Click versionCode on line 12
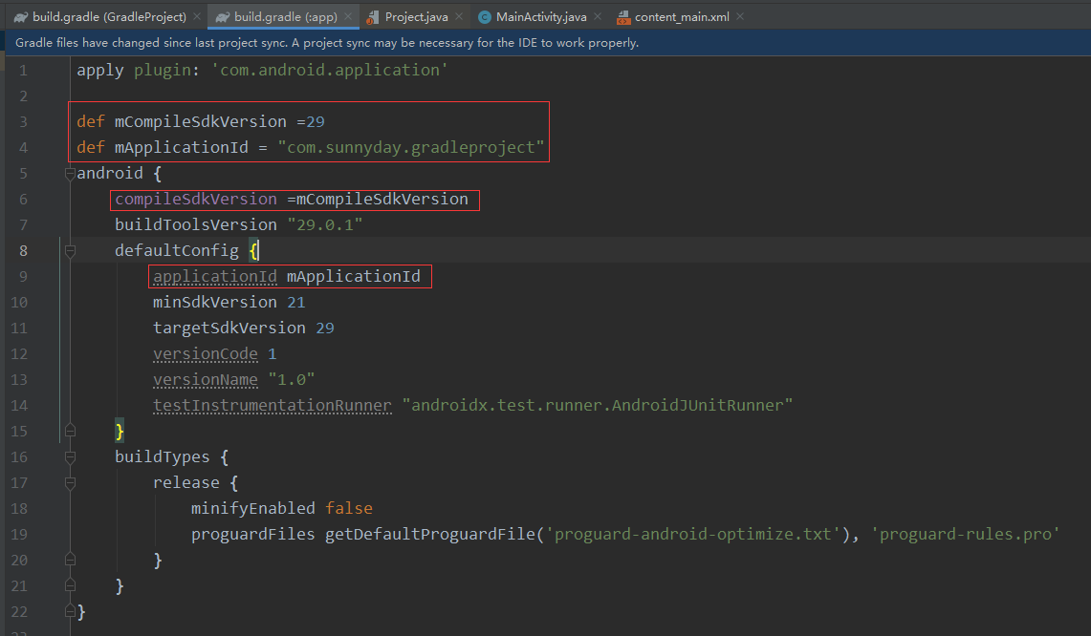 pyautogui.click(x=206, y=353)
